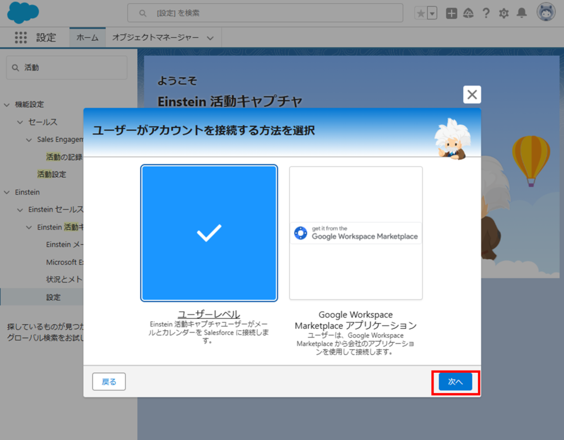Click the Einstein 活動キャプチャ page heading
564x440 pixels.
tap(230, 101)
